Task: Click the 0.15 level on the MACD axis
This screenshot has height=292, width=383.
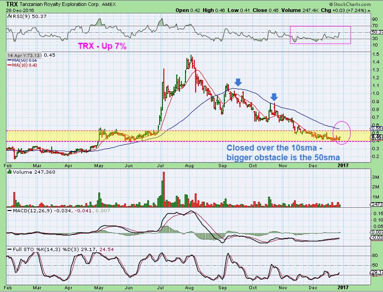Action: point(377,214)
